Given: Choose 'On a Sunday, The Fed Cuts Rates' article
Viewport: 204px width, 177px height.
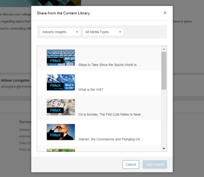Looking at the screenshot, I should tap(112, 114).
